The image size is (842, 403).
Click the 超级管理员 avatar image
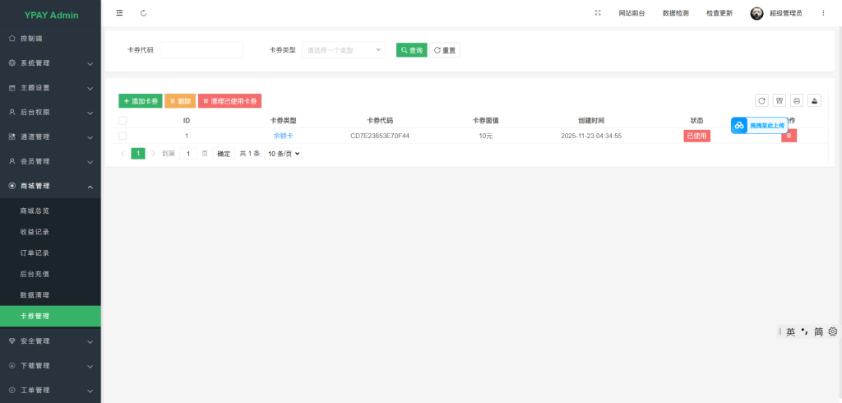pos(756,13)
